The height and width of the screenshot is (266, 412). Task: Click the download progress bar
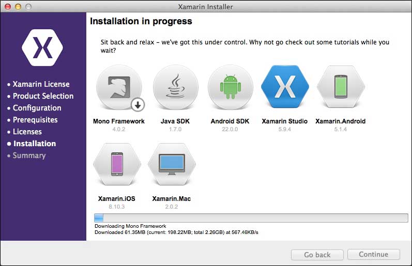coord(251,218)
